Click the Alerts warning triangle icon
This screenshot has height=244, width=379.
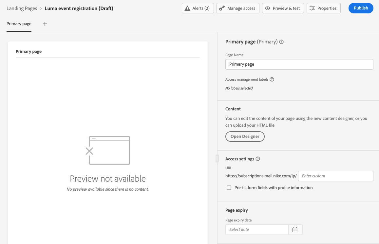(187, 8)
